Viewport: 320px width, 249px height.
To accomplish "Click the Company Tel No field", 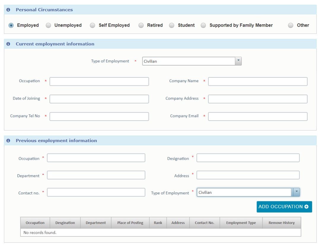I will point(99,116).
